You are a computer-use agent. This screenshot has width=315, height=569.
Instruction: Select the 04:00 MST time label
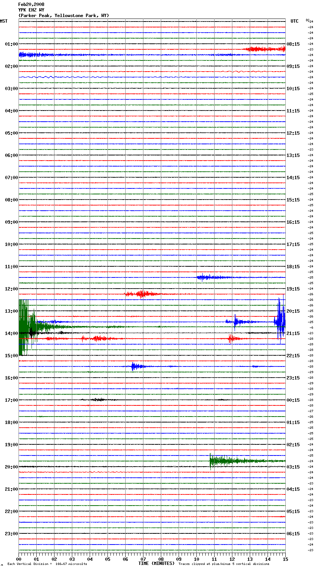[11, 111]
